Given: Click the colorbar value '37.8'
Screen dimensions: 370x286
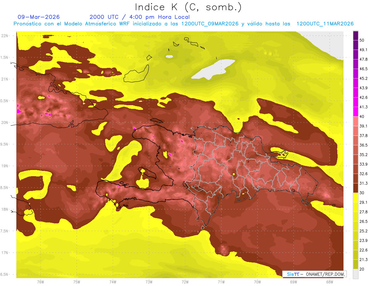Looking at the screenshot, I should [x=364, y=135].
